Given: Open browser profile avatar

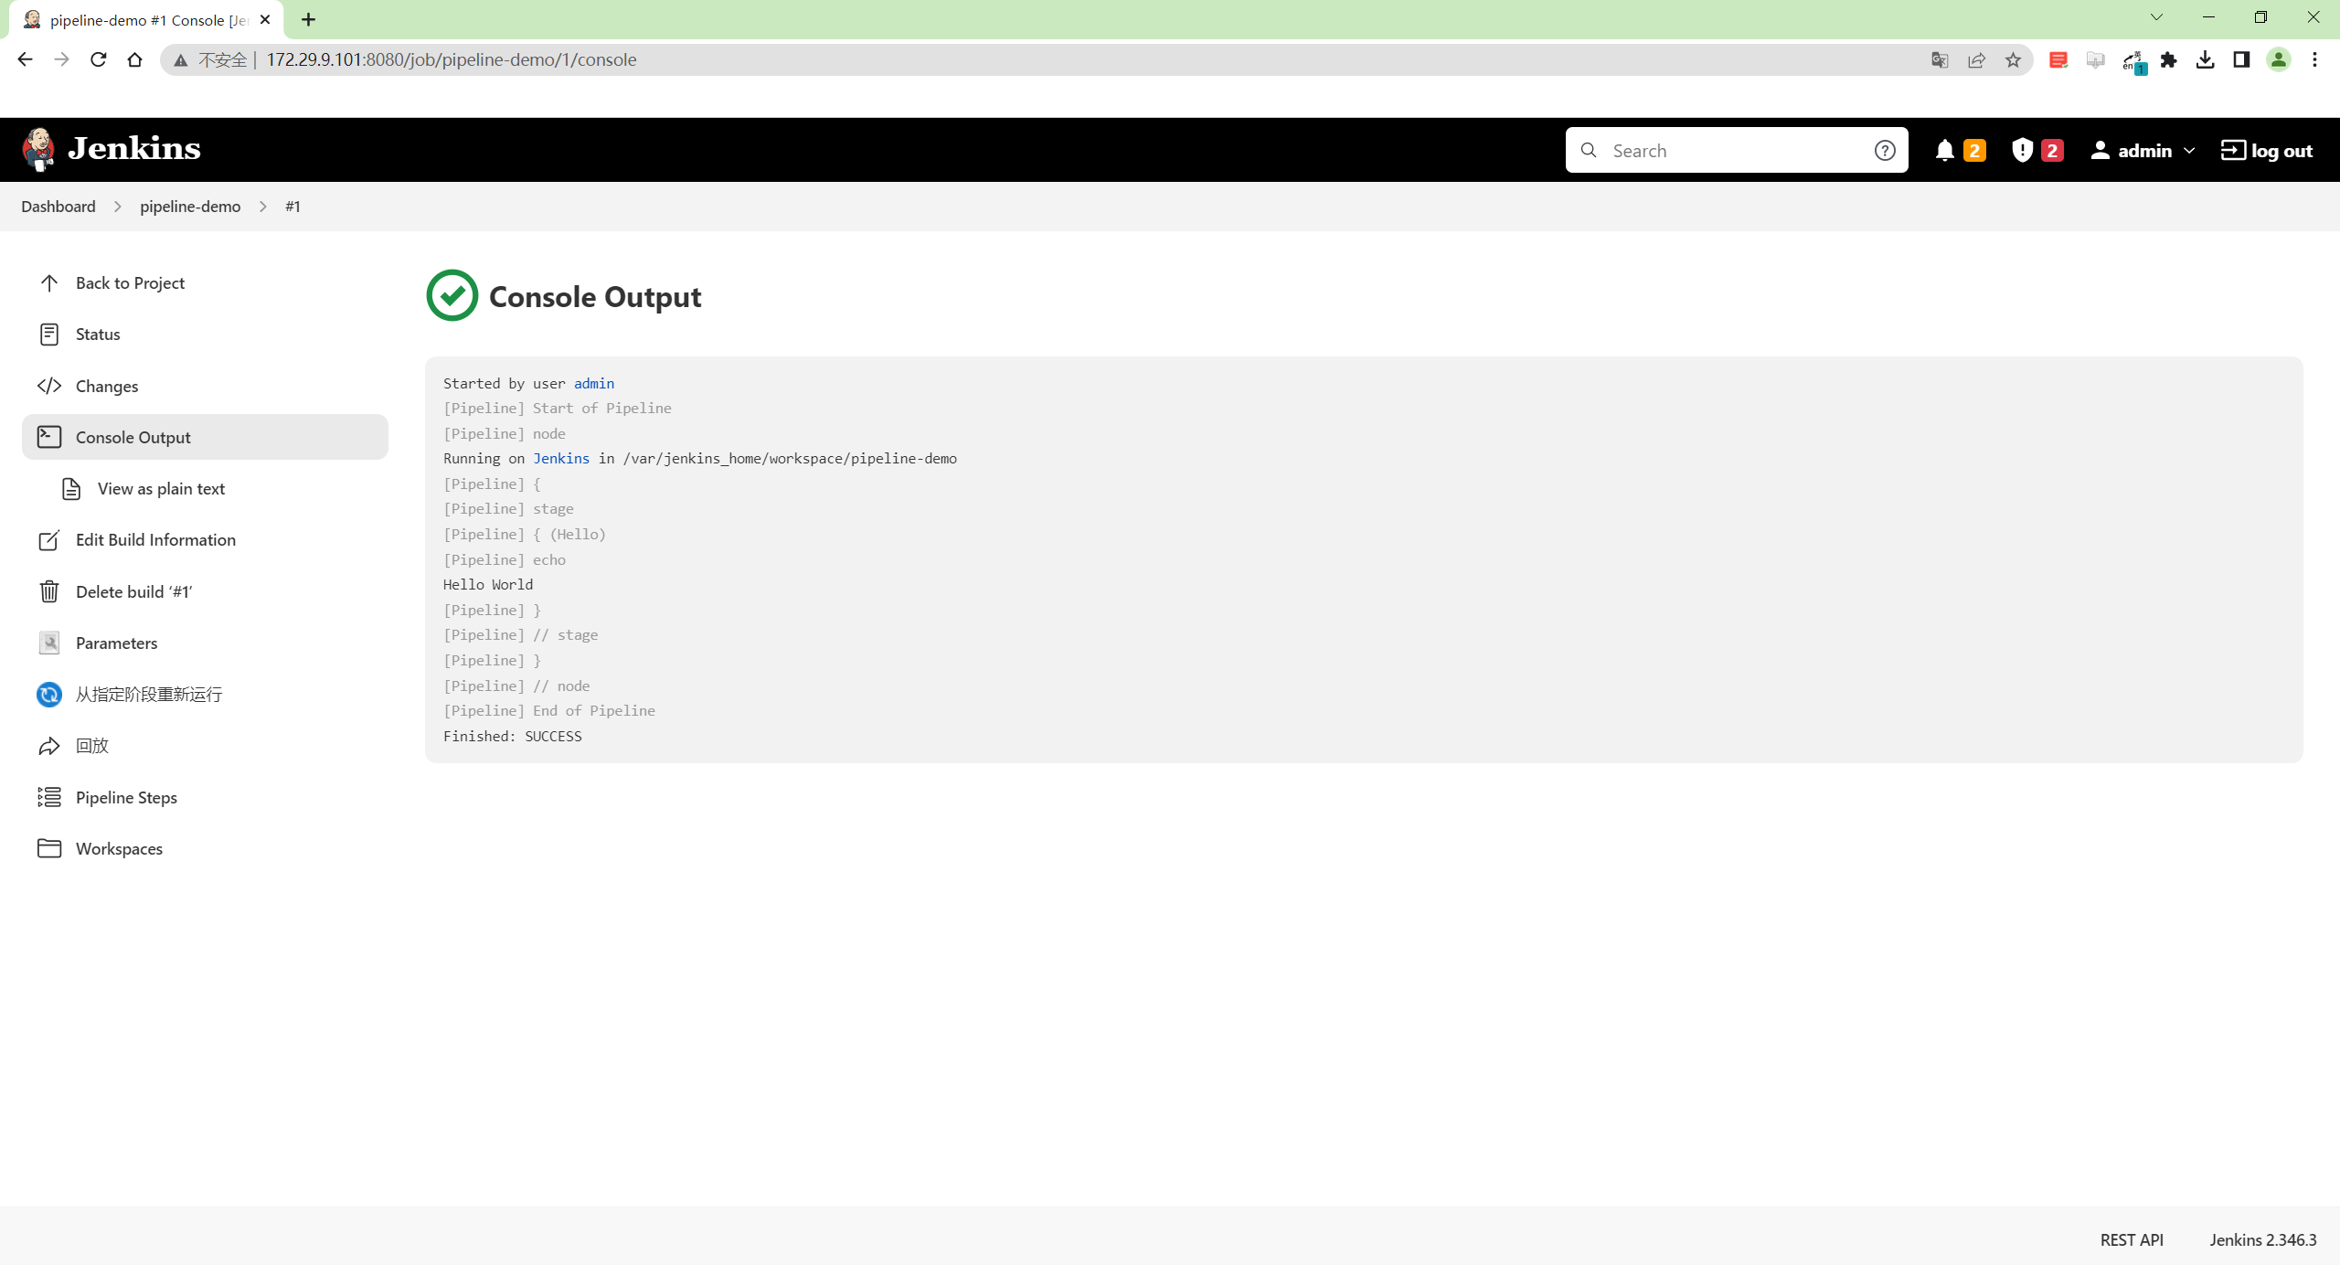Looking at the screenshot, I should coord(2278,59).
